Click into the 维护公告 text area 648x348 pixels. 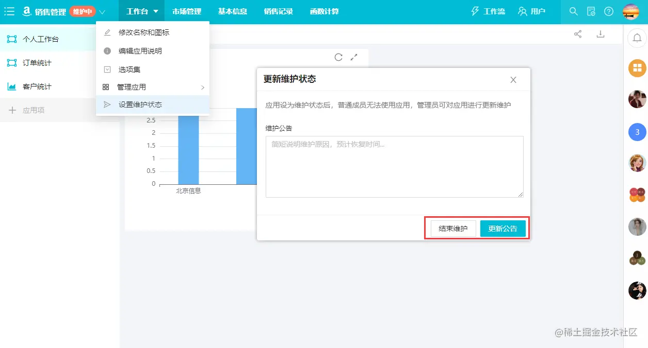pos(395,167)
